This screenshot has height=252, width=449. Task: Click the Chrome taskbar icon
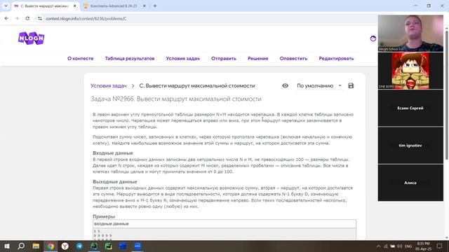tap(51, 246)
